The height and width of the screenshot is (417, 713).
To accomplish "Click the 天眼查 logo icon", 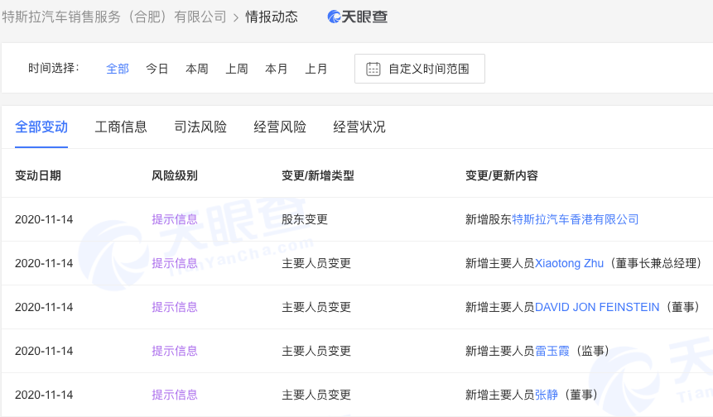I will pyautogui.click(x=335, y=17).
